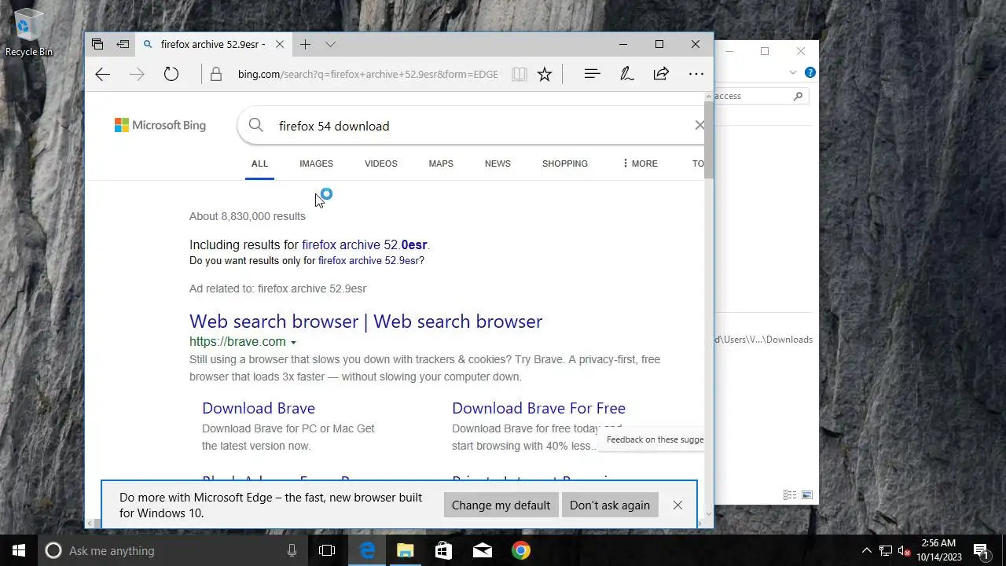
Task: Launch Google Chrome from taskbar
Action: 520,550
